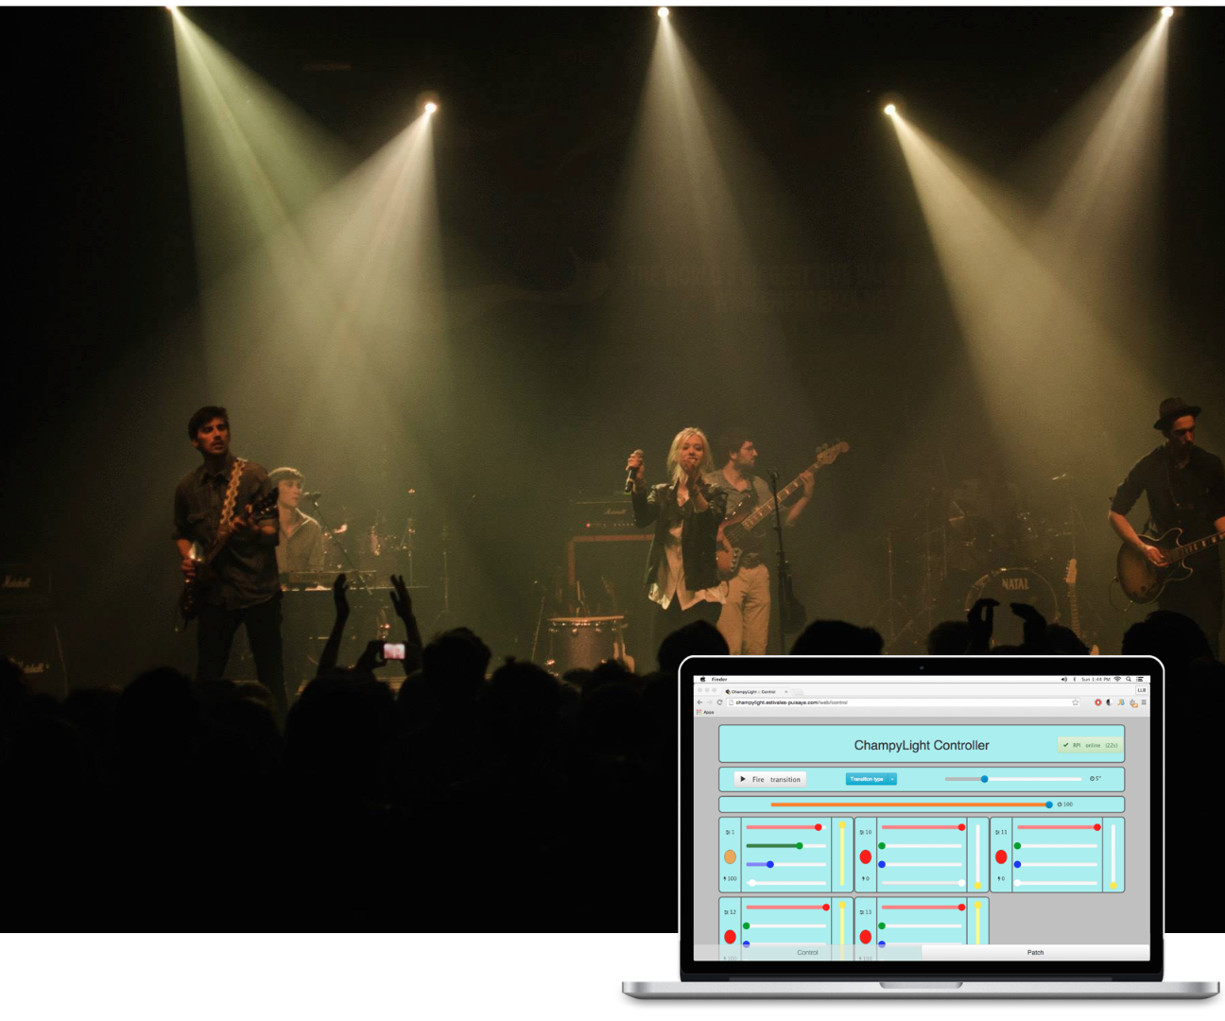
Task: Open Spotlight search from the menu bar
Action: coord(1129,679)
